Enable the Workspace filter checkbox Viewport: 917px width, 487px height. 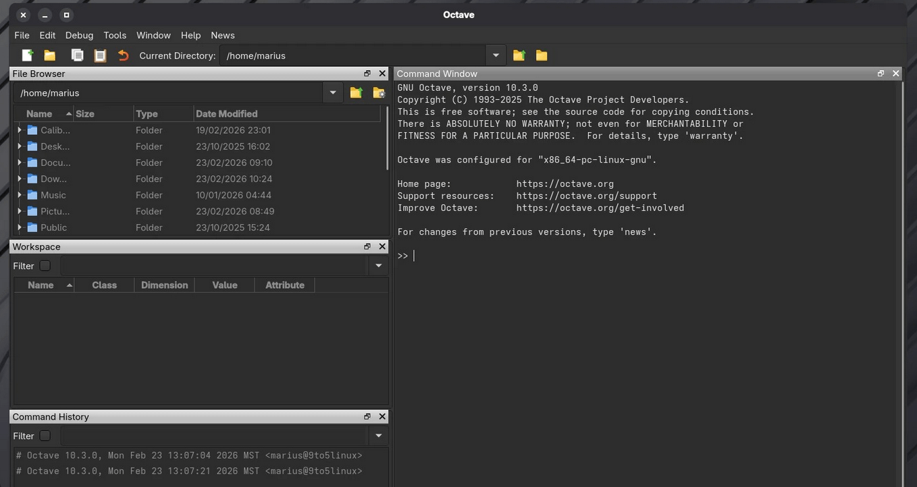click(45, 265)
